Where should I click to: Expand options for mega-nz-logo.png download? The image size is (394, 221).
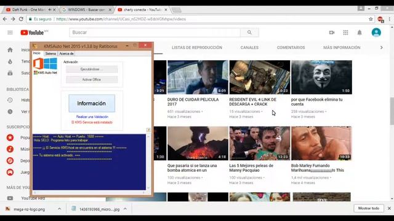[x=59, y=209]
